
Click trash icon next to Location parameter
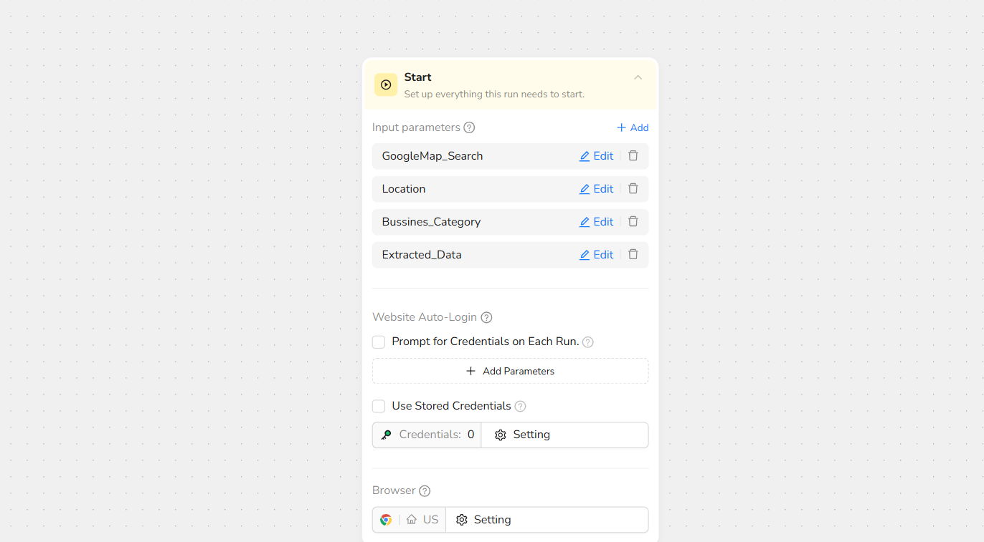pos(633,189)
